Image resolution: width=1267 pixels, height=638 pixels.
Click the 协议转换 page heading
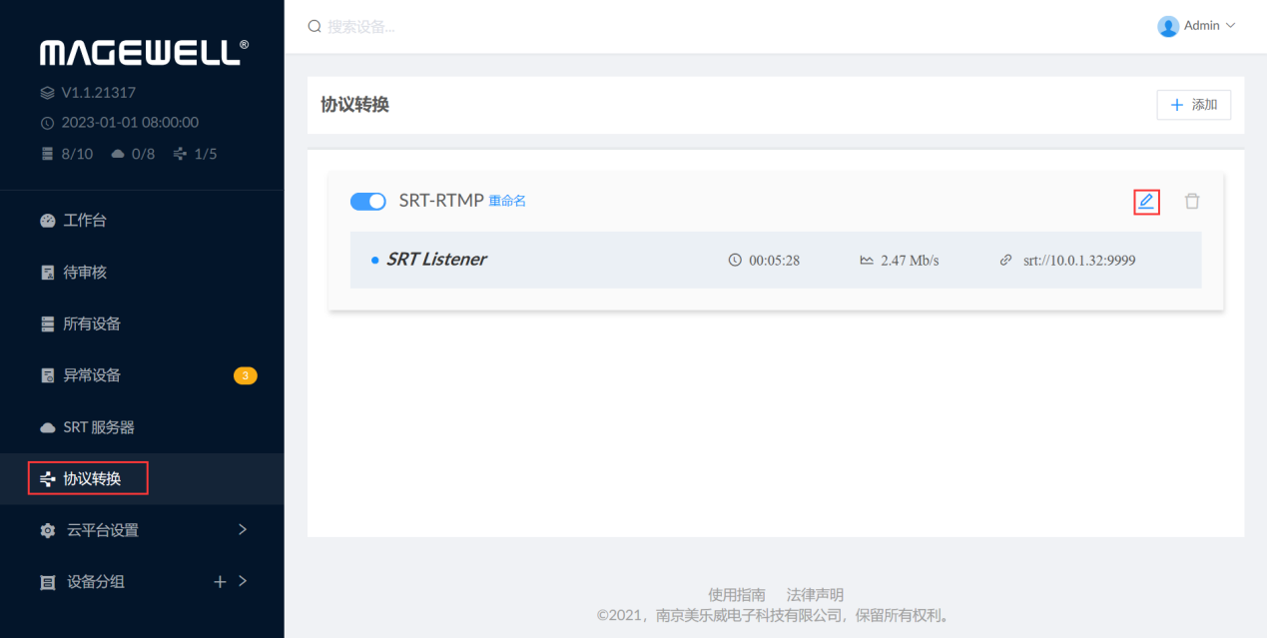[x=354, y=105]
